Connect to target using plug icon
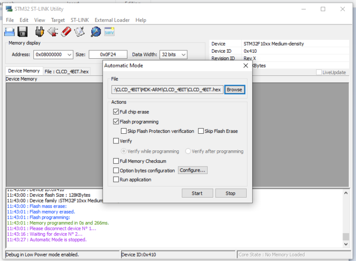 [39, 32]
